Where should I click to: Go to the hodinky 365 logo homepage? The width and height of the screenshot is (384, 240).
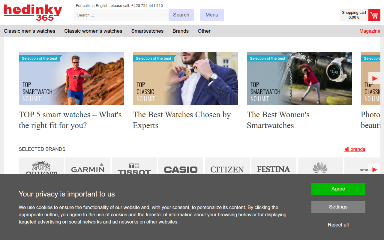pos(33,13)
